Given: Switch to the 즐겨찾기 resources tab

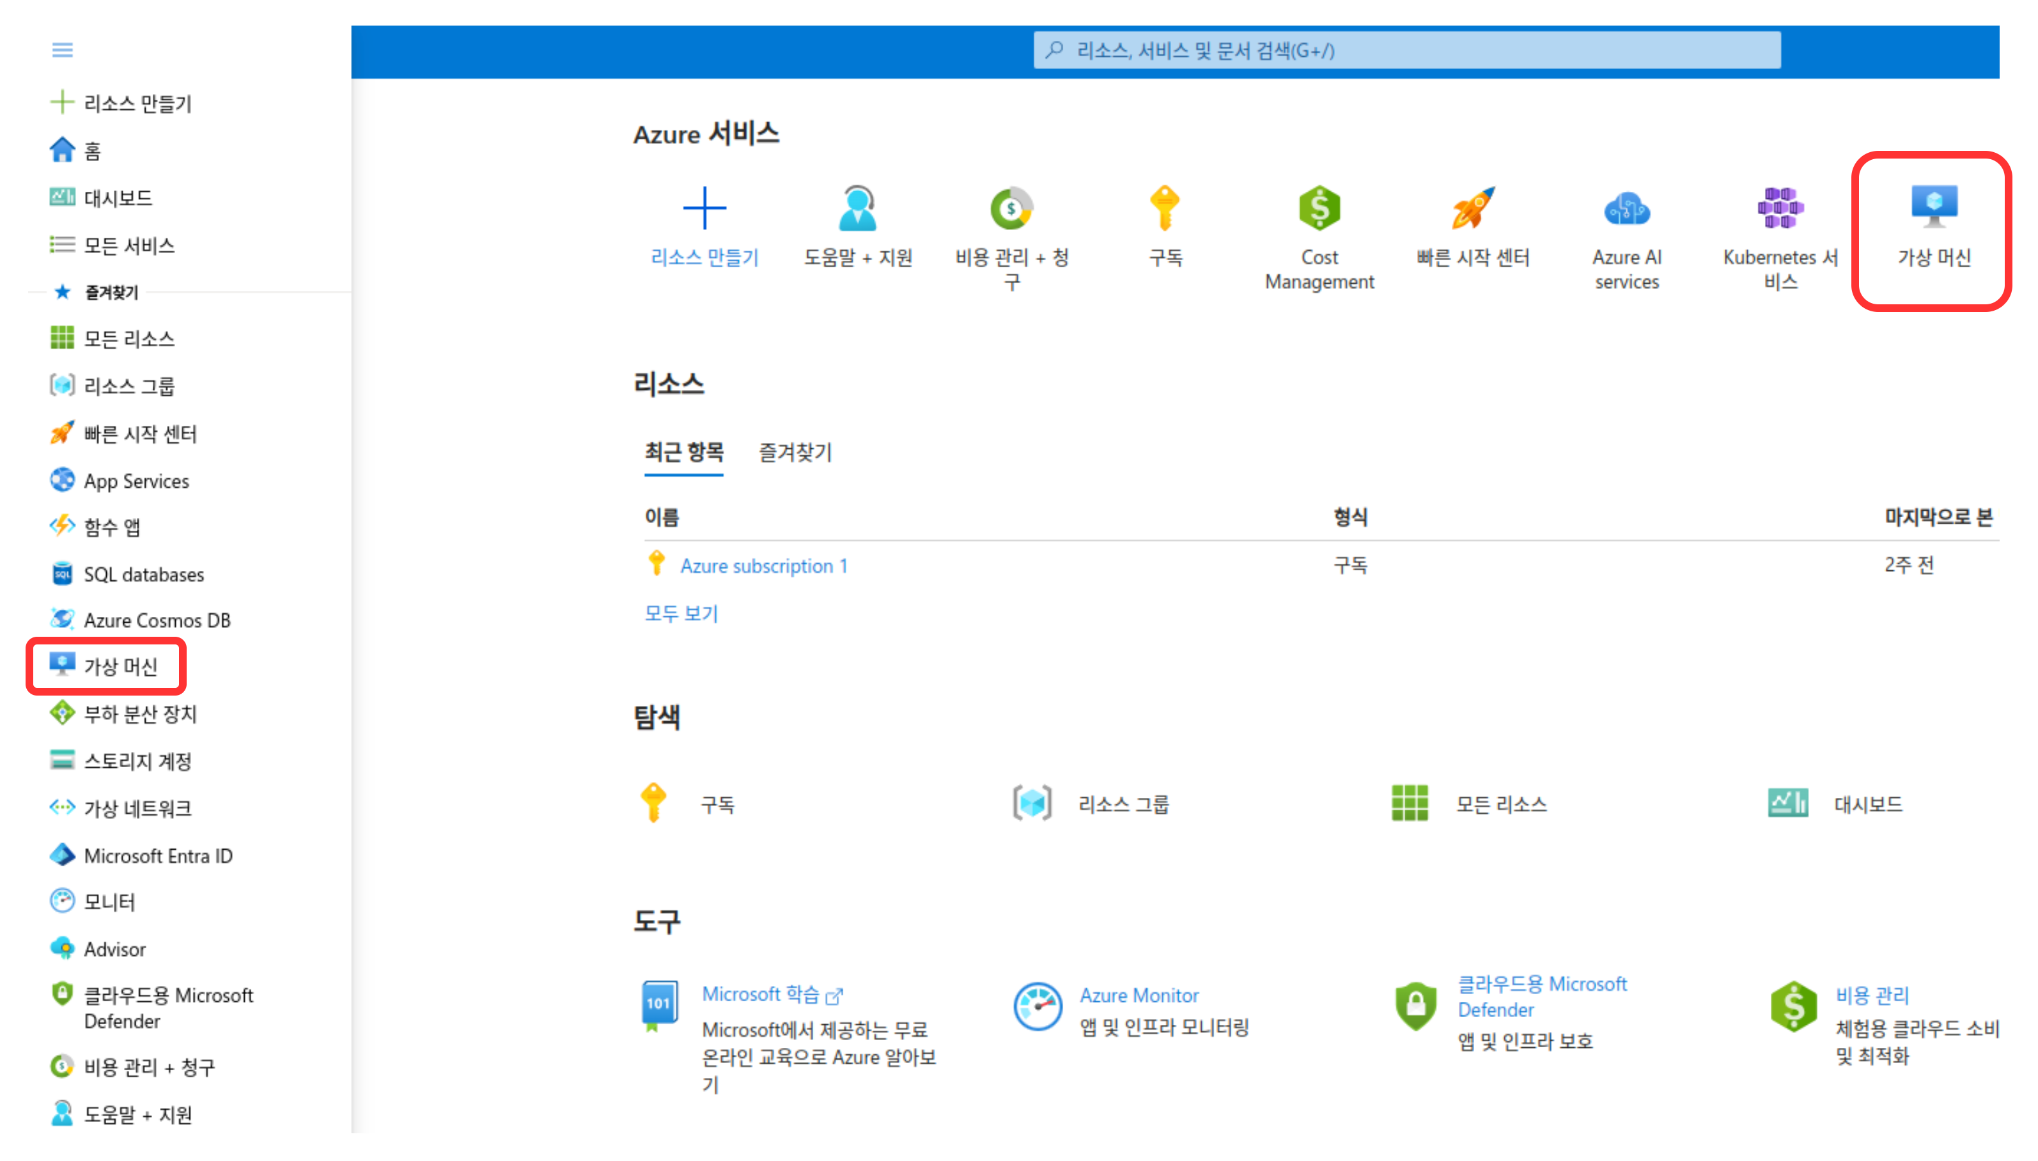Looking at the screenshot, I should point(795,452).
